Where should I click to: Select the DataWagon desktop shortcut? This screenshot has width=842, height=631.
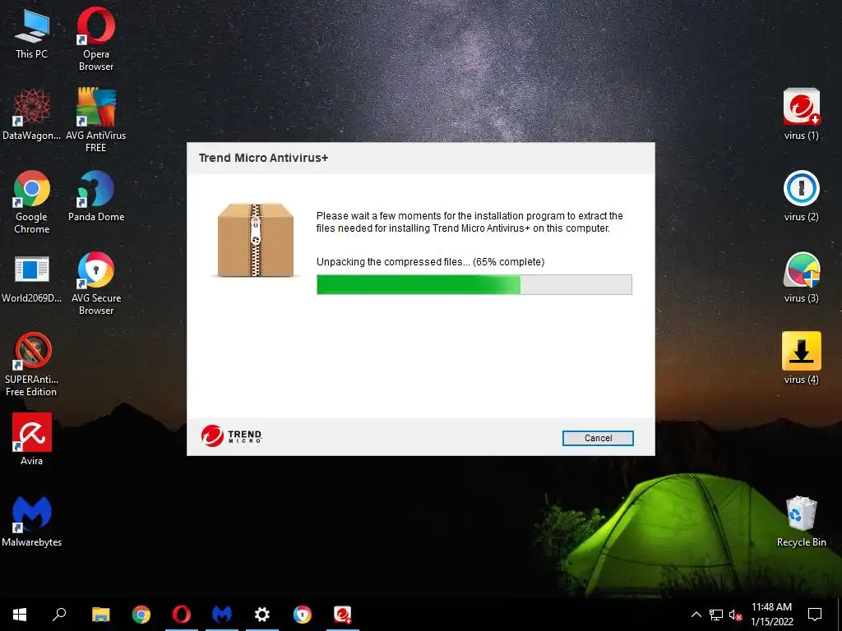click(x=31, y=115)
